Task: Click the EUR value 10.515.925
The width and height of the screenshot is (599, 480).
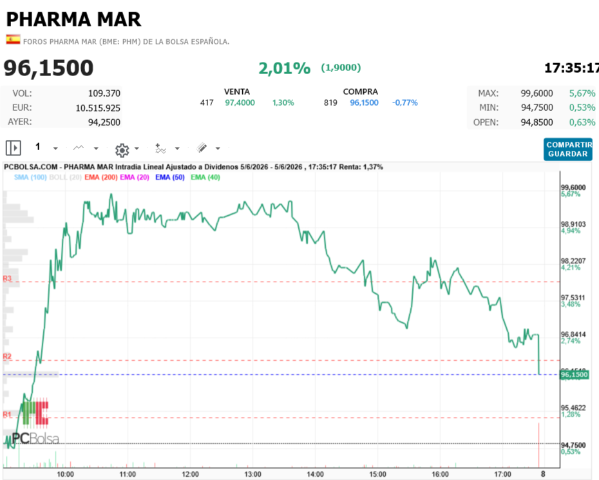Action: 98,108
